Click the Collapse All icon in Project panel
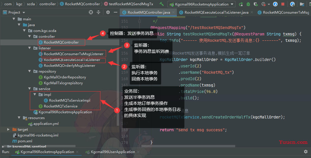The image size is (311, 158). click(x=98, y=12)
